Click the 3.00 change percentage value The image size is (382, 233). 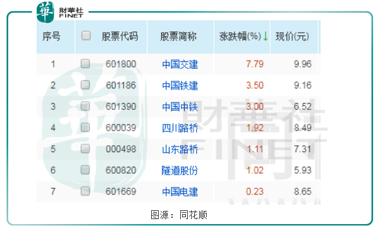255,106
